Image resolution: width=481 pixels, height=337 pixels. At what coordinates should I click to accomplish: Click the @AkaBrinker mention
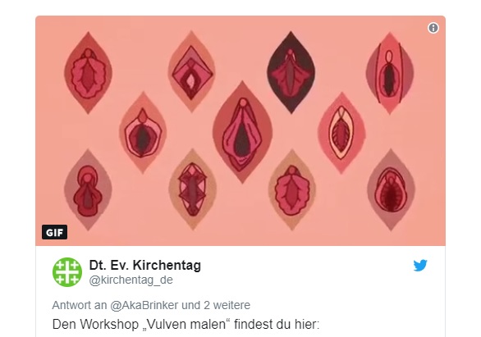click(144, 305)
